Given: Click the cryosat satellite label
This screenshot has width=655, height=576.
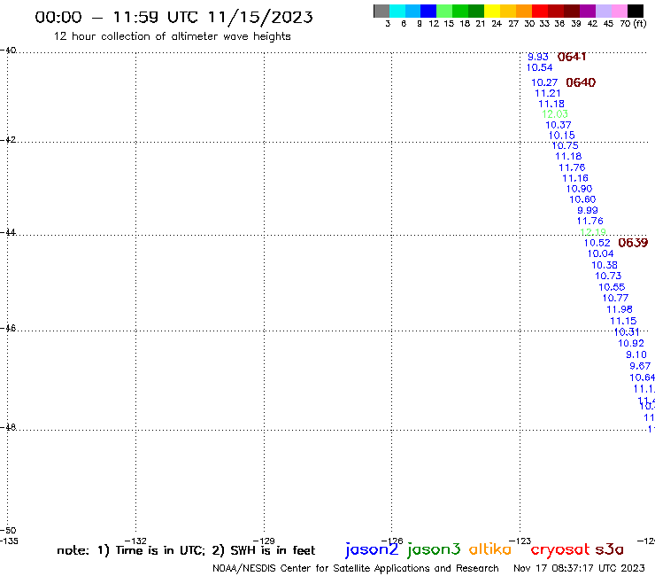Looking at the screenshot, I should (x=560, y=549).
